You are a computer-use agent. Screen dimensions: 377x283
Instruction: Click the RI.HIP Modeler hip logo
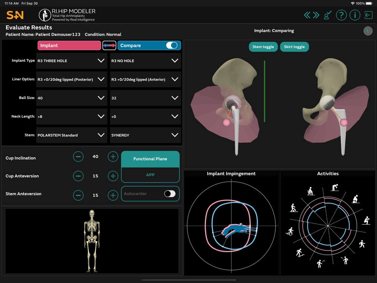tap(45, 15)
